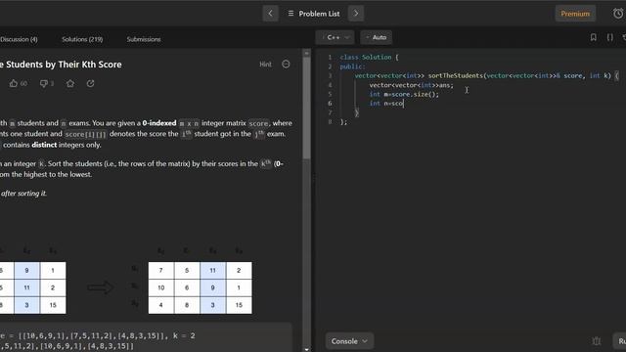This screenshot has width=626, height=352.
Task: Click the cell '11' in sorted matrix top row
Action: [213, 271]
